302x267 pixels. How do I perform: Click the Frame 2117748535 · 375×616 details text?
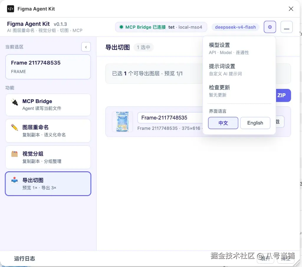169,128
